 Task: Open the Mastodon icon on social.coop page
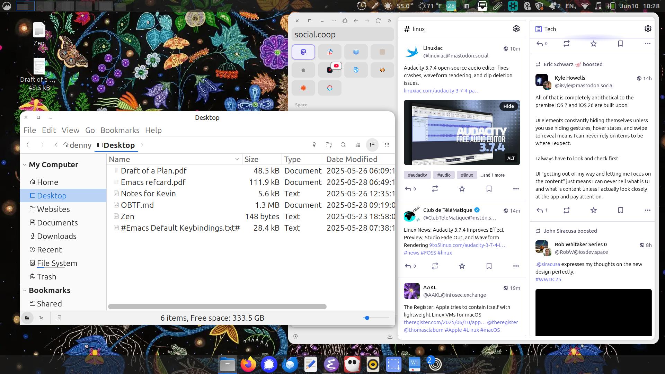303,52
